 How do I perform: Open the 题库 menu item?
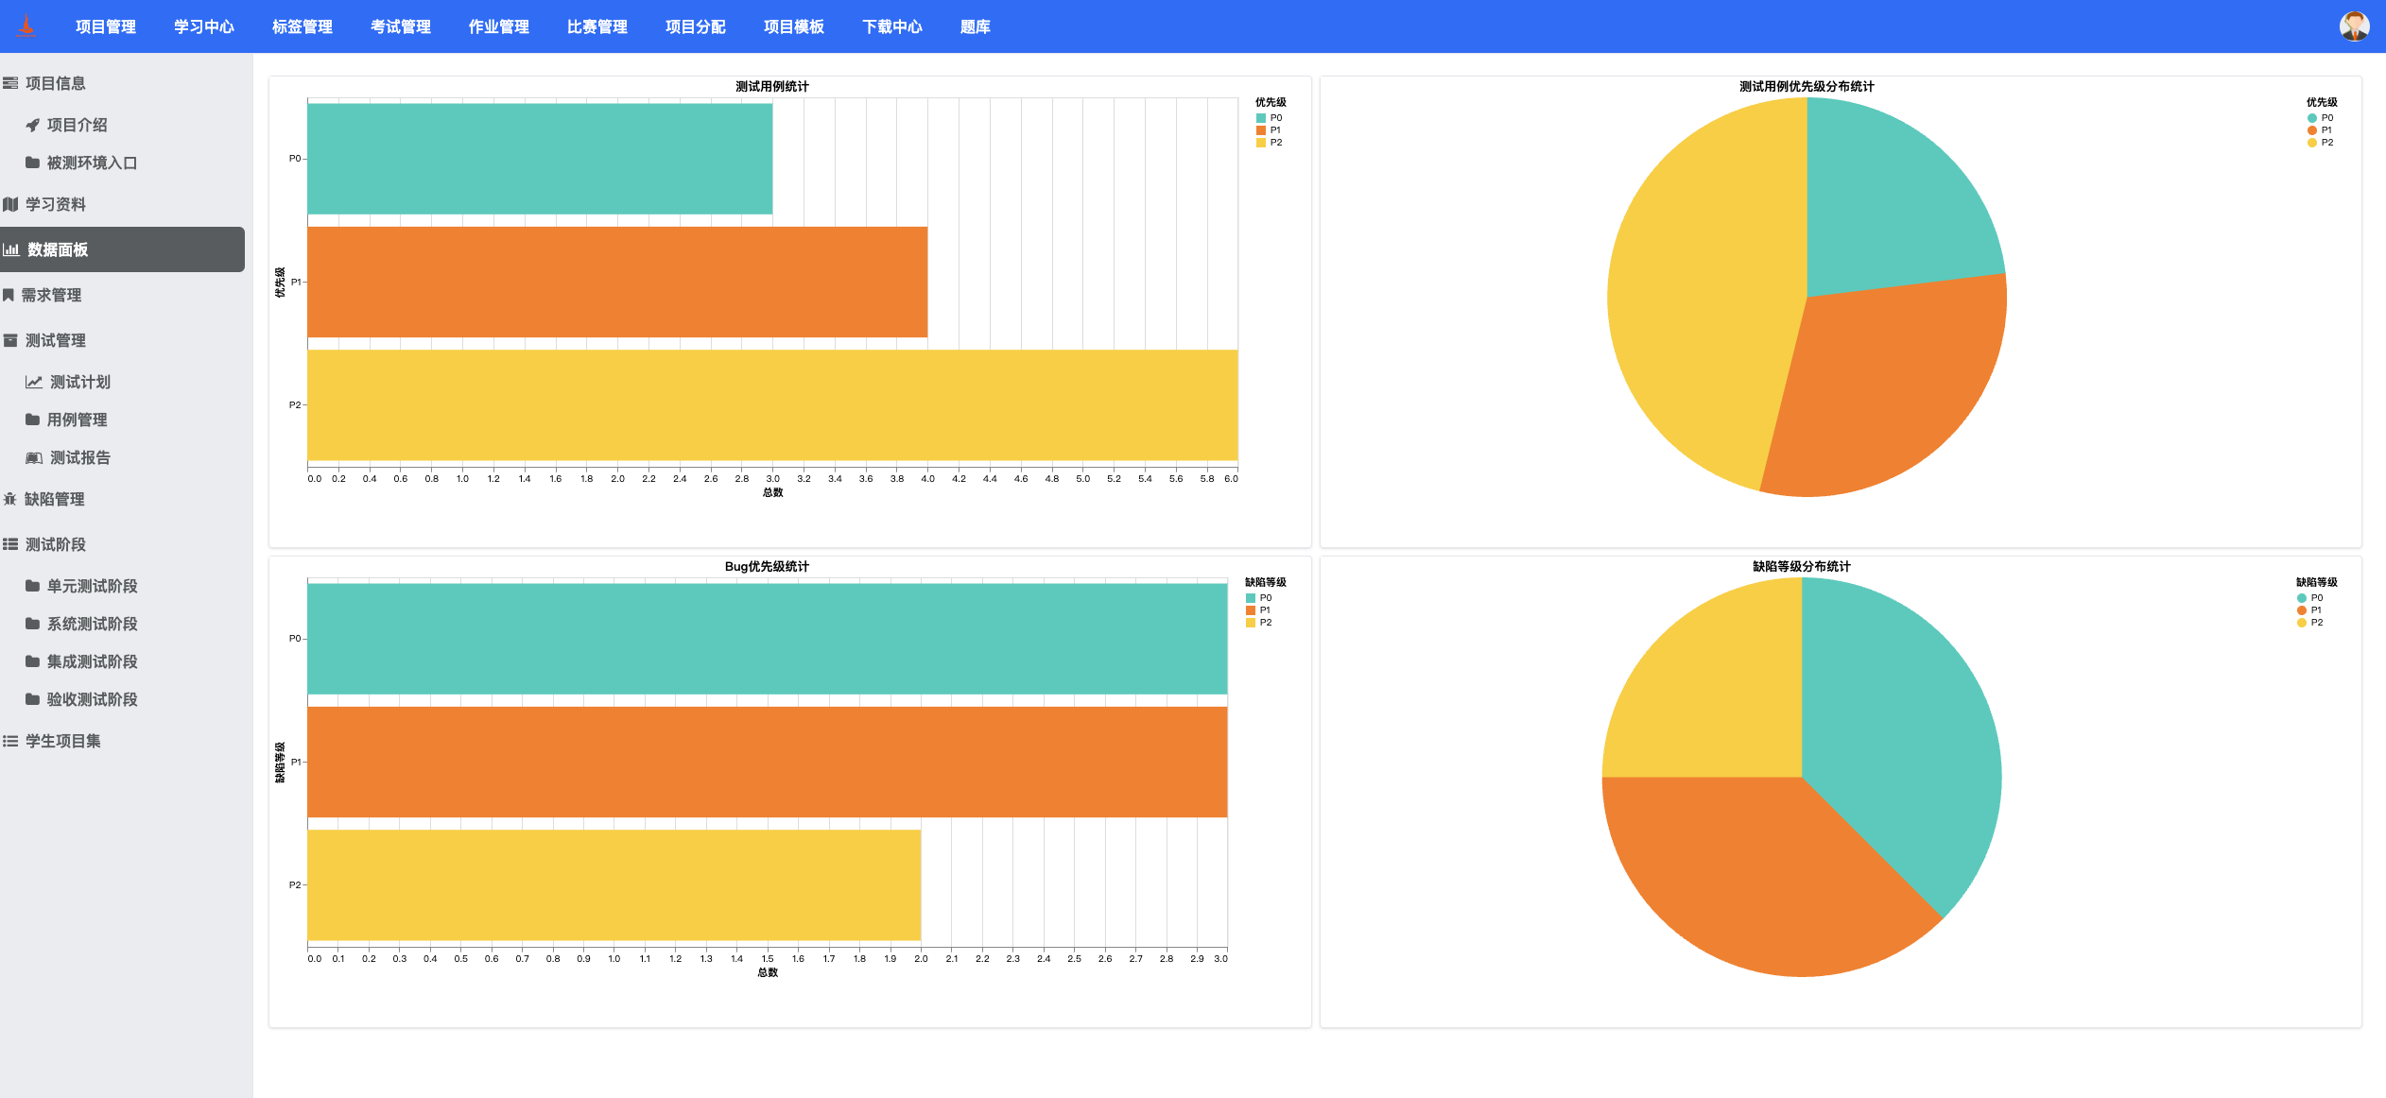[x=975, y=26]
